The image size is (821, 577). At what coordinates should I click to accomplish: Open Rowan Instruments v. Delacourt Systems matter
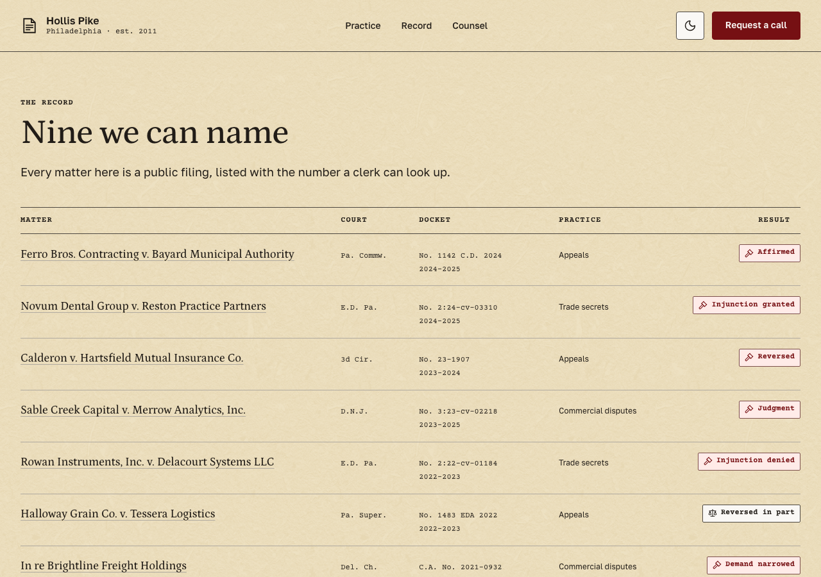click(x=147, y=462)
